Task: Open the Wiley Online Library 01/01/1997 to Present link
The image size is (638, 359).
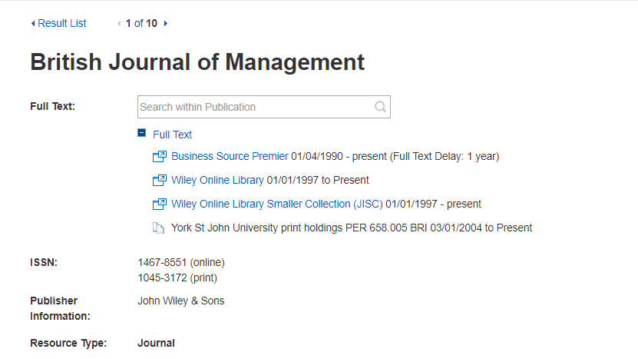Action: (217, 180)
